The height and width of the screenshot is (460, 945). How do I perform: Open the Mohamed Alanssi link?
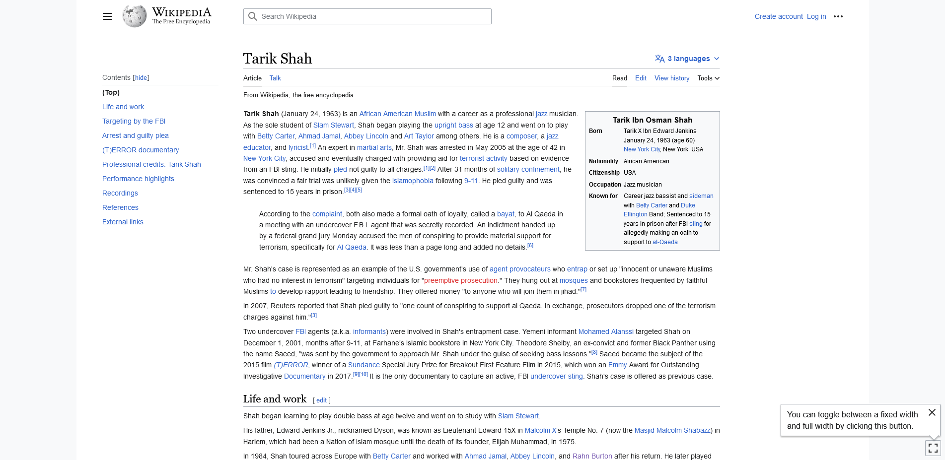[x=606, y=331]
